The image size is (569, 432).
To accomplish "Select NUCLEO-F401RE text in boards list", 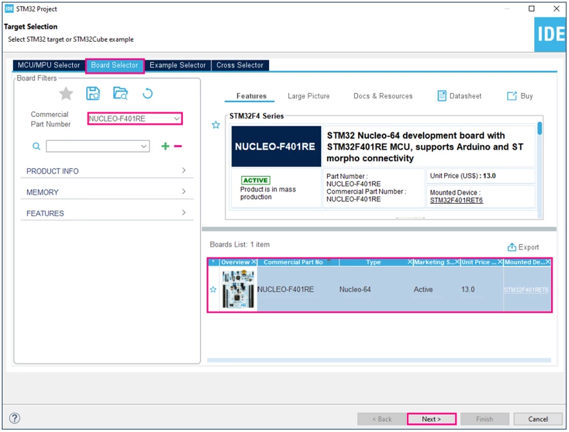I will (286, 289).
